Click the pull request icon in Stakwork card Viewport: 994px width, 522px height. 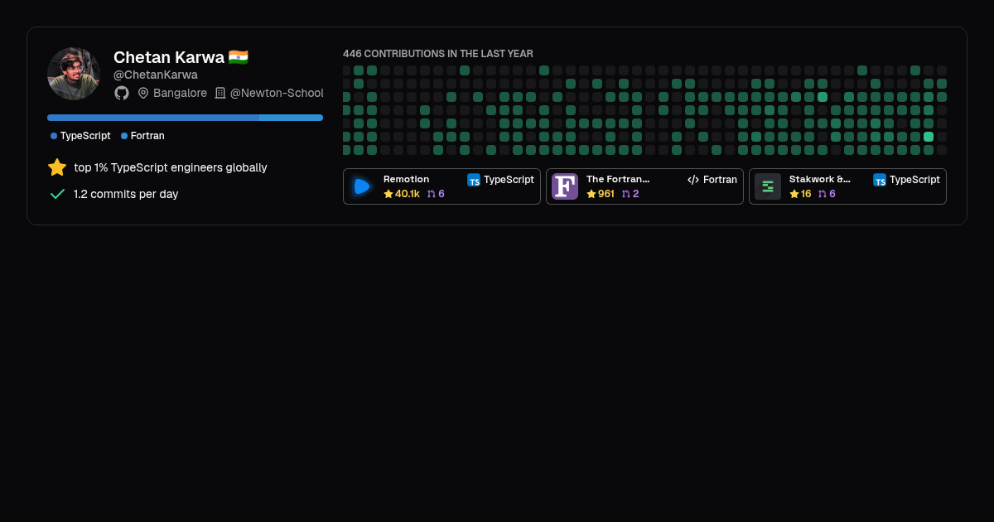823,194
